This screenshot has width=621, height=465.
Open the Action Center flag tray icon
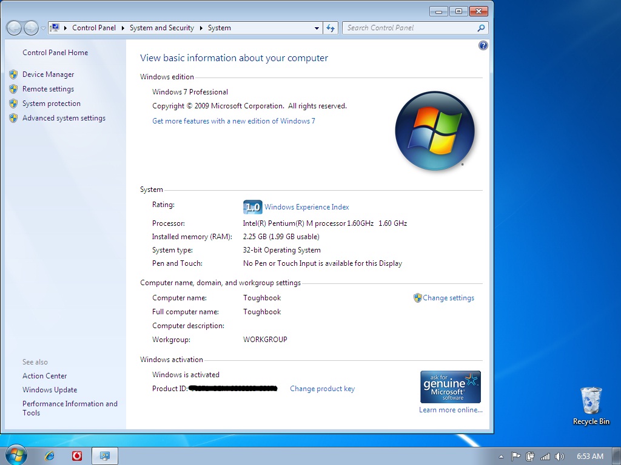click(x=515, y=457)
